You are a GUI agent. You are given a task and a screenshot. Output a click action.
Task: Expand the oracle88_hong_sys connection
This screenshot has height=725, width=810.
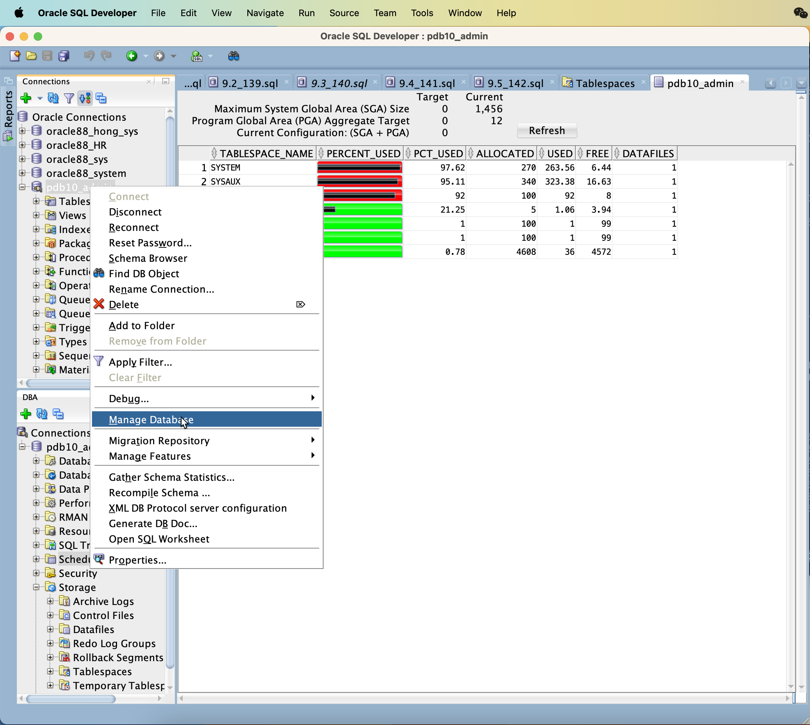tap(22, 131)
